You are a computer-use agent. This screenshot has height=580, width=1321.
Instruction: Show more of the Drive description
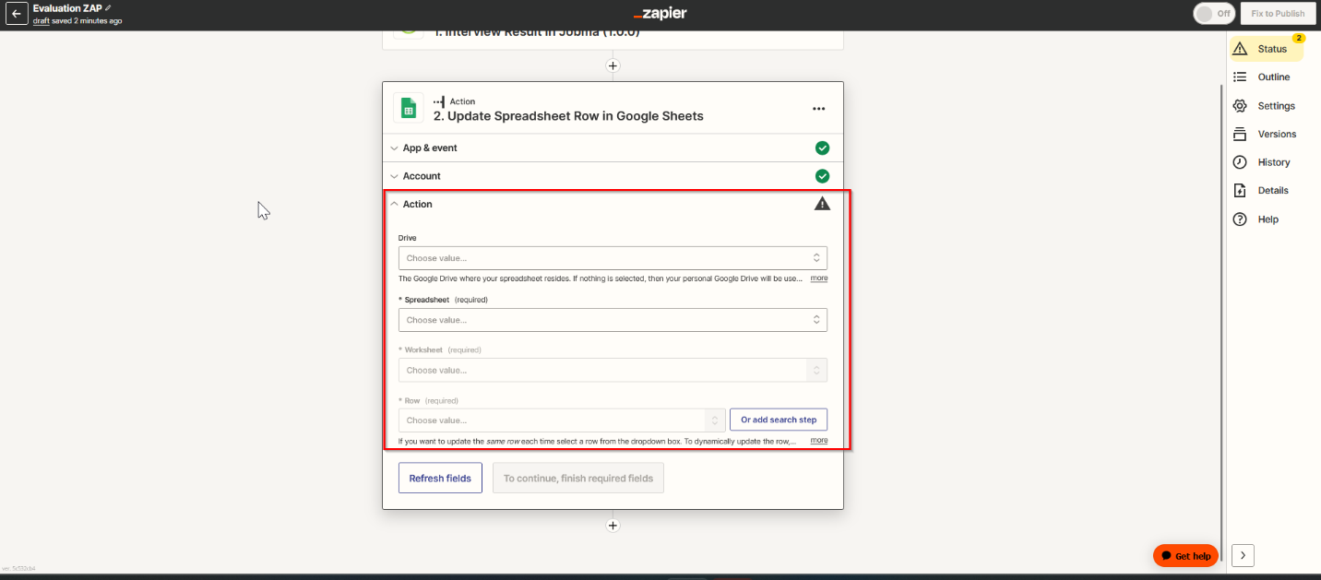point(819,278)
